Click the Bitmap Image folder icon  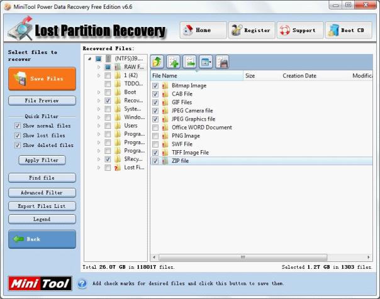click(165, 85)
